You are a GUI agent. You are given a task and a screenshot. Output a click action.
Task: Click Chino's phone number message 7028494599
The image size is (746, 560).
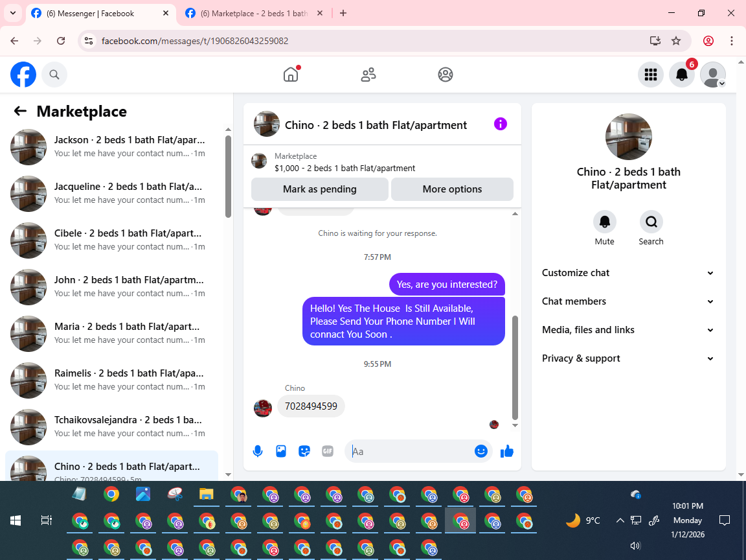[311, 406]
